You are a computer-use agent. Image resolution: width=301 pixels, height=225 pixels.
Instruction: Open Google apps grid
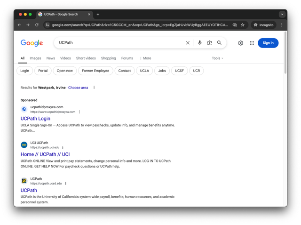coord(252,43)
